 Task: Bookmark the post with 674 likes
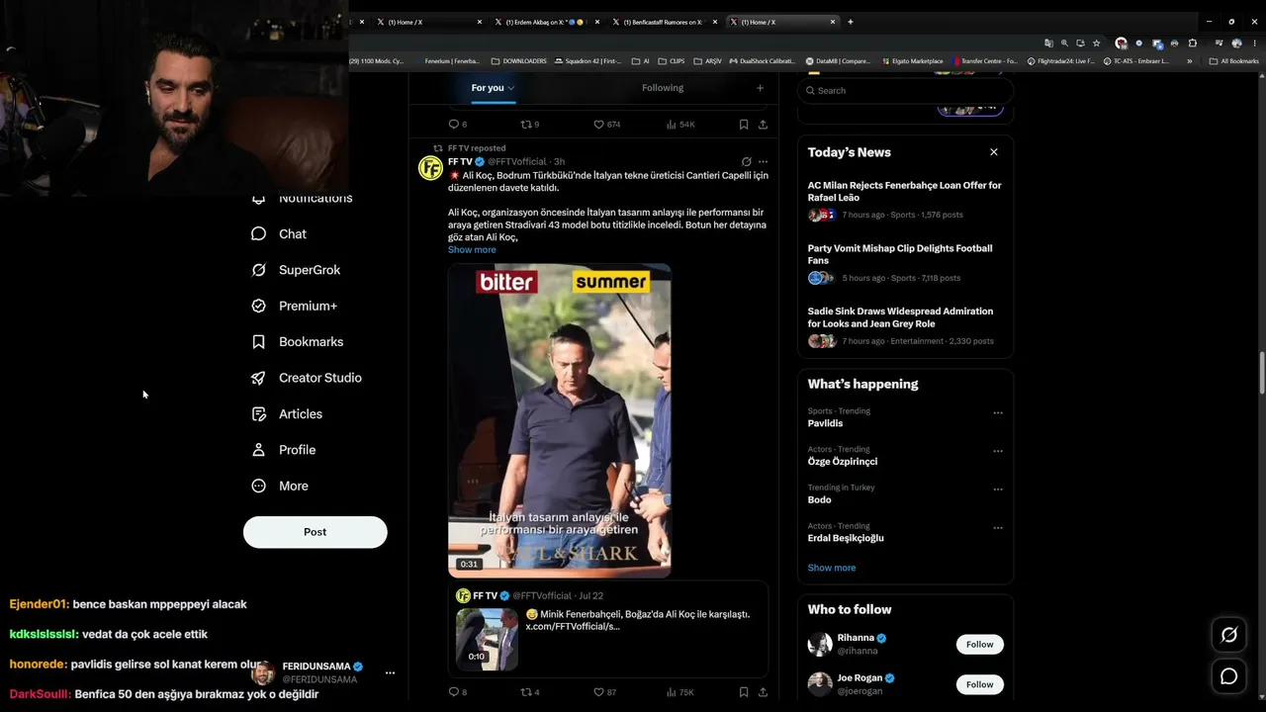pos(744,125)
